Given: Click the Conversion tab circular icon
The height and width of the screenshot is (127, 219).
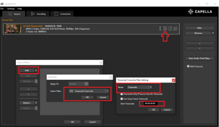Looking at the screenshot, I should pyautogui.click(x=56, y=14).
